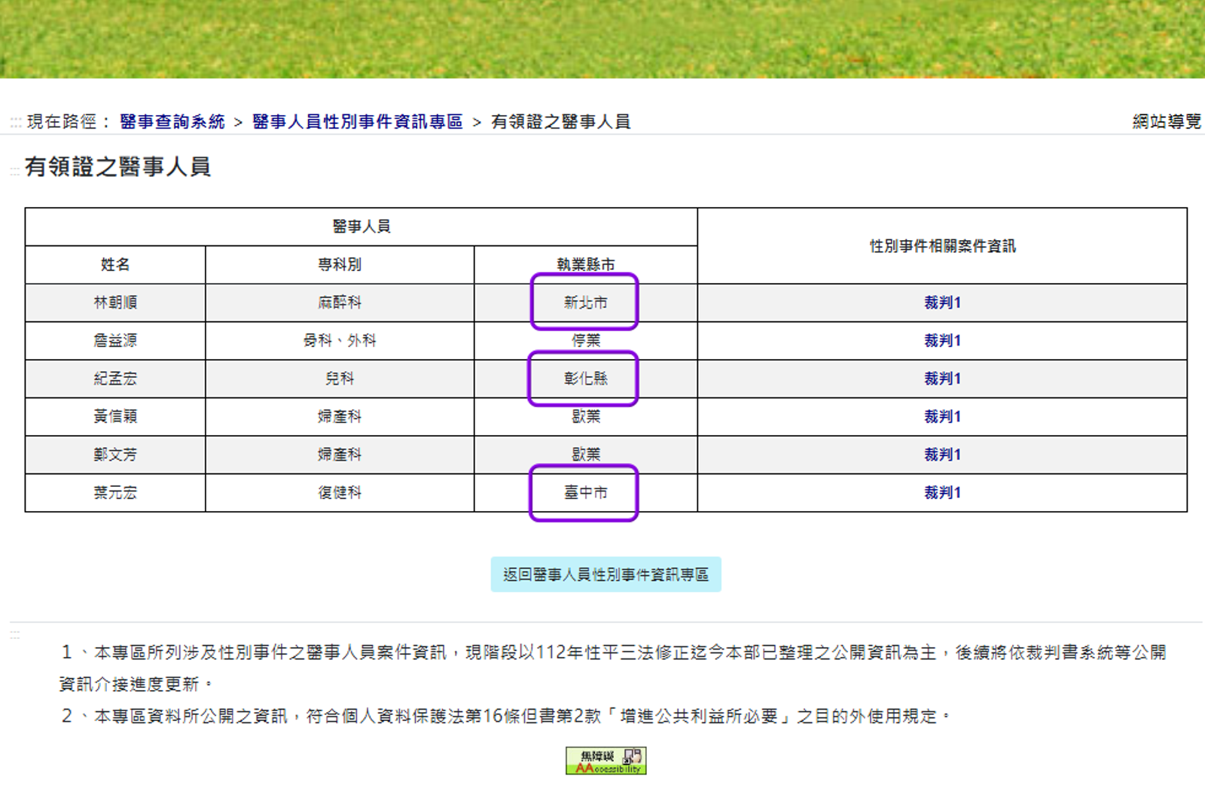
Task: Click the AA accessibility certification badge
Action: 606,759
